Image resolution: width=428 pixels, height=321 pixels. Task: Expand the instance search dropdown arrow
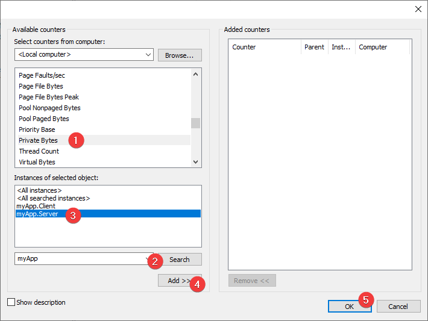point(148,259)
